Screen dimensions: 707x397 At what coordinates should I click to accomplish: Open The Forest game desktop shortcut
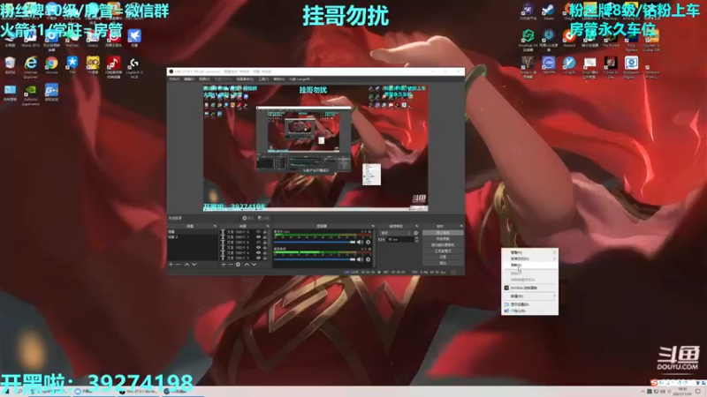click(611, 40)
